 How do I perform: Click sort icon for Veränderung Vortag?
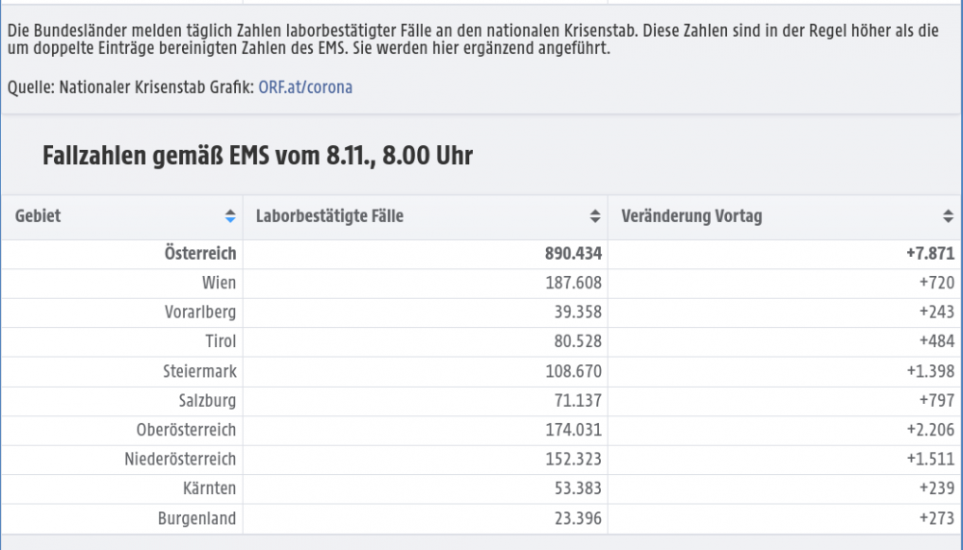click(x=948, y=217)
